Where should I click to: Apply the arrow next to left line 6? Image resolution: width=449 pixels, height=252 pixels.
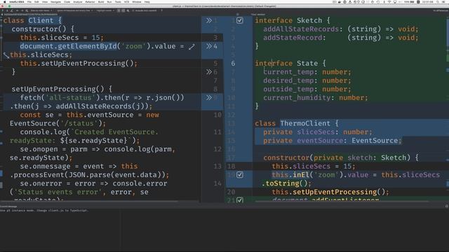pos(209,71)
